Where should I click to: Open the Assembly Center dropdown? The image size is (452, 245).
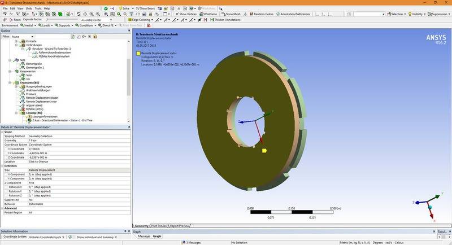coord(97,20)
